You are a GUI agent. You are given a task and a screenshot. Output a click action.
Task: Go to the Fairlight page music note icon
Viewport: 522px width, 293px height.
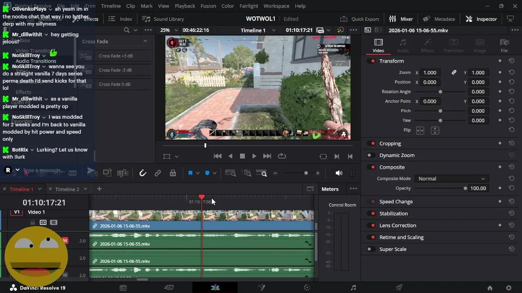click(x=354, y=288)
